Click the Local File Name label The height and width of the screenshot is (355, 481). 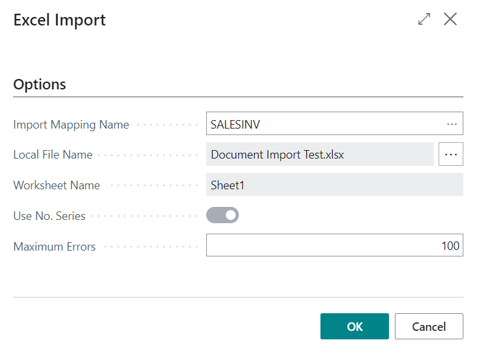point(53,155)
